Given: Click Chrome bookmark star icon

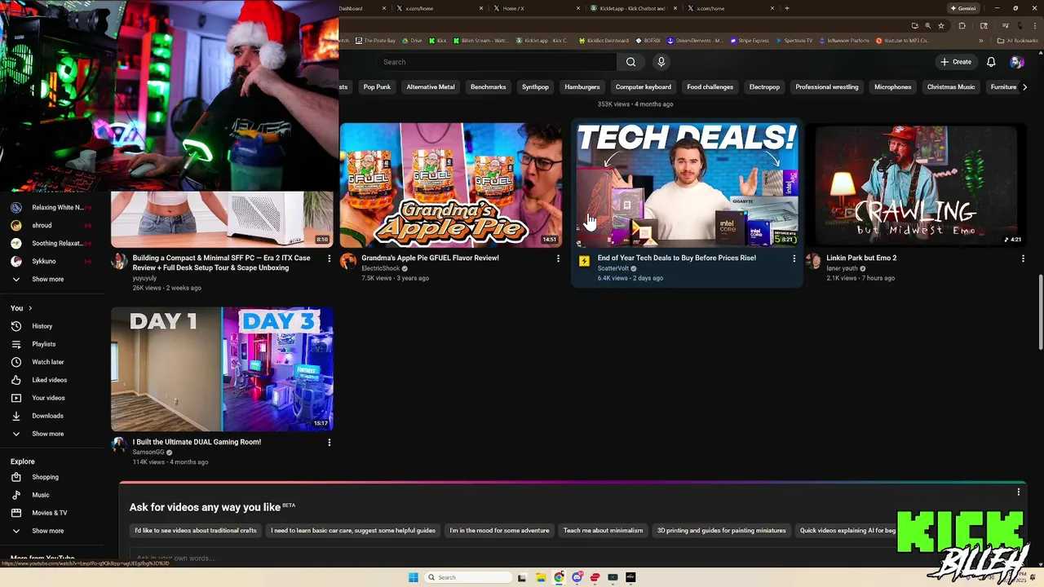Looking at the screenshot, I should 941,25.
